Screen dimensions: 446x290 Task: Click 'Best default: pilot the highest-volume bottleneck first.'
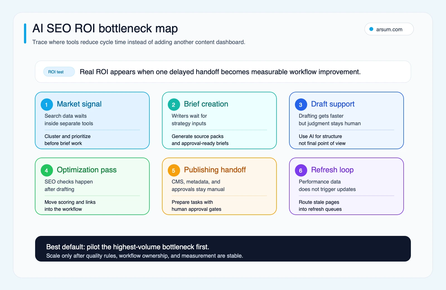128,247
